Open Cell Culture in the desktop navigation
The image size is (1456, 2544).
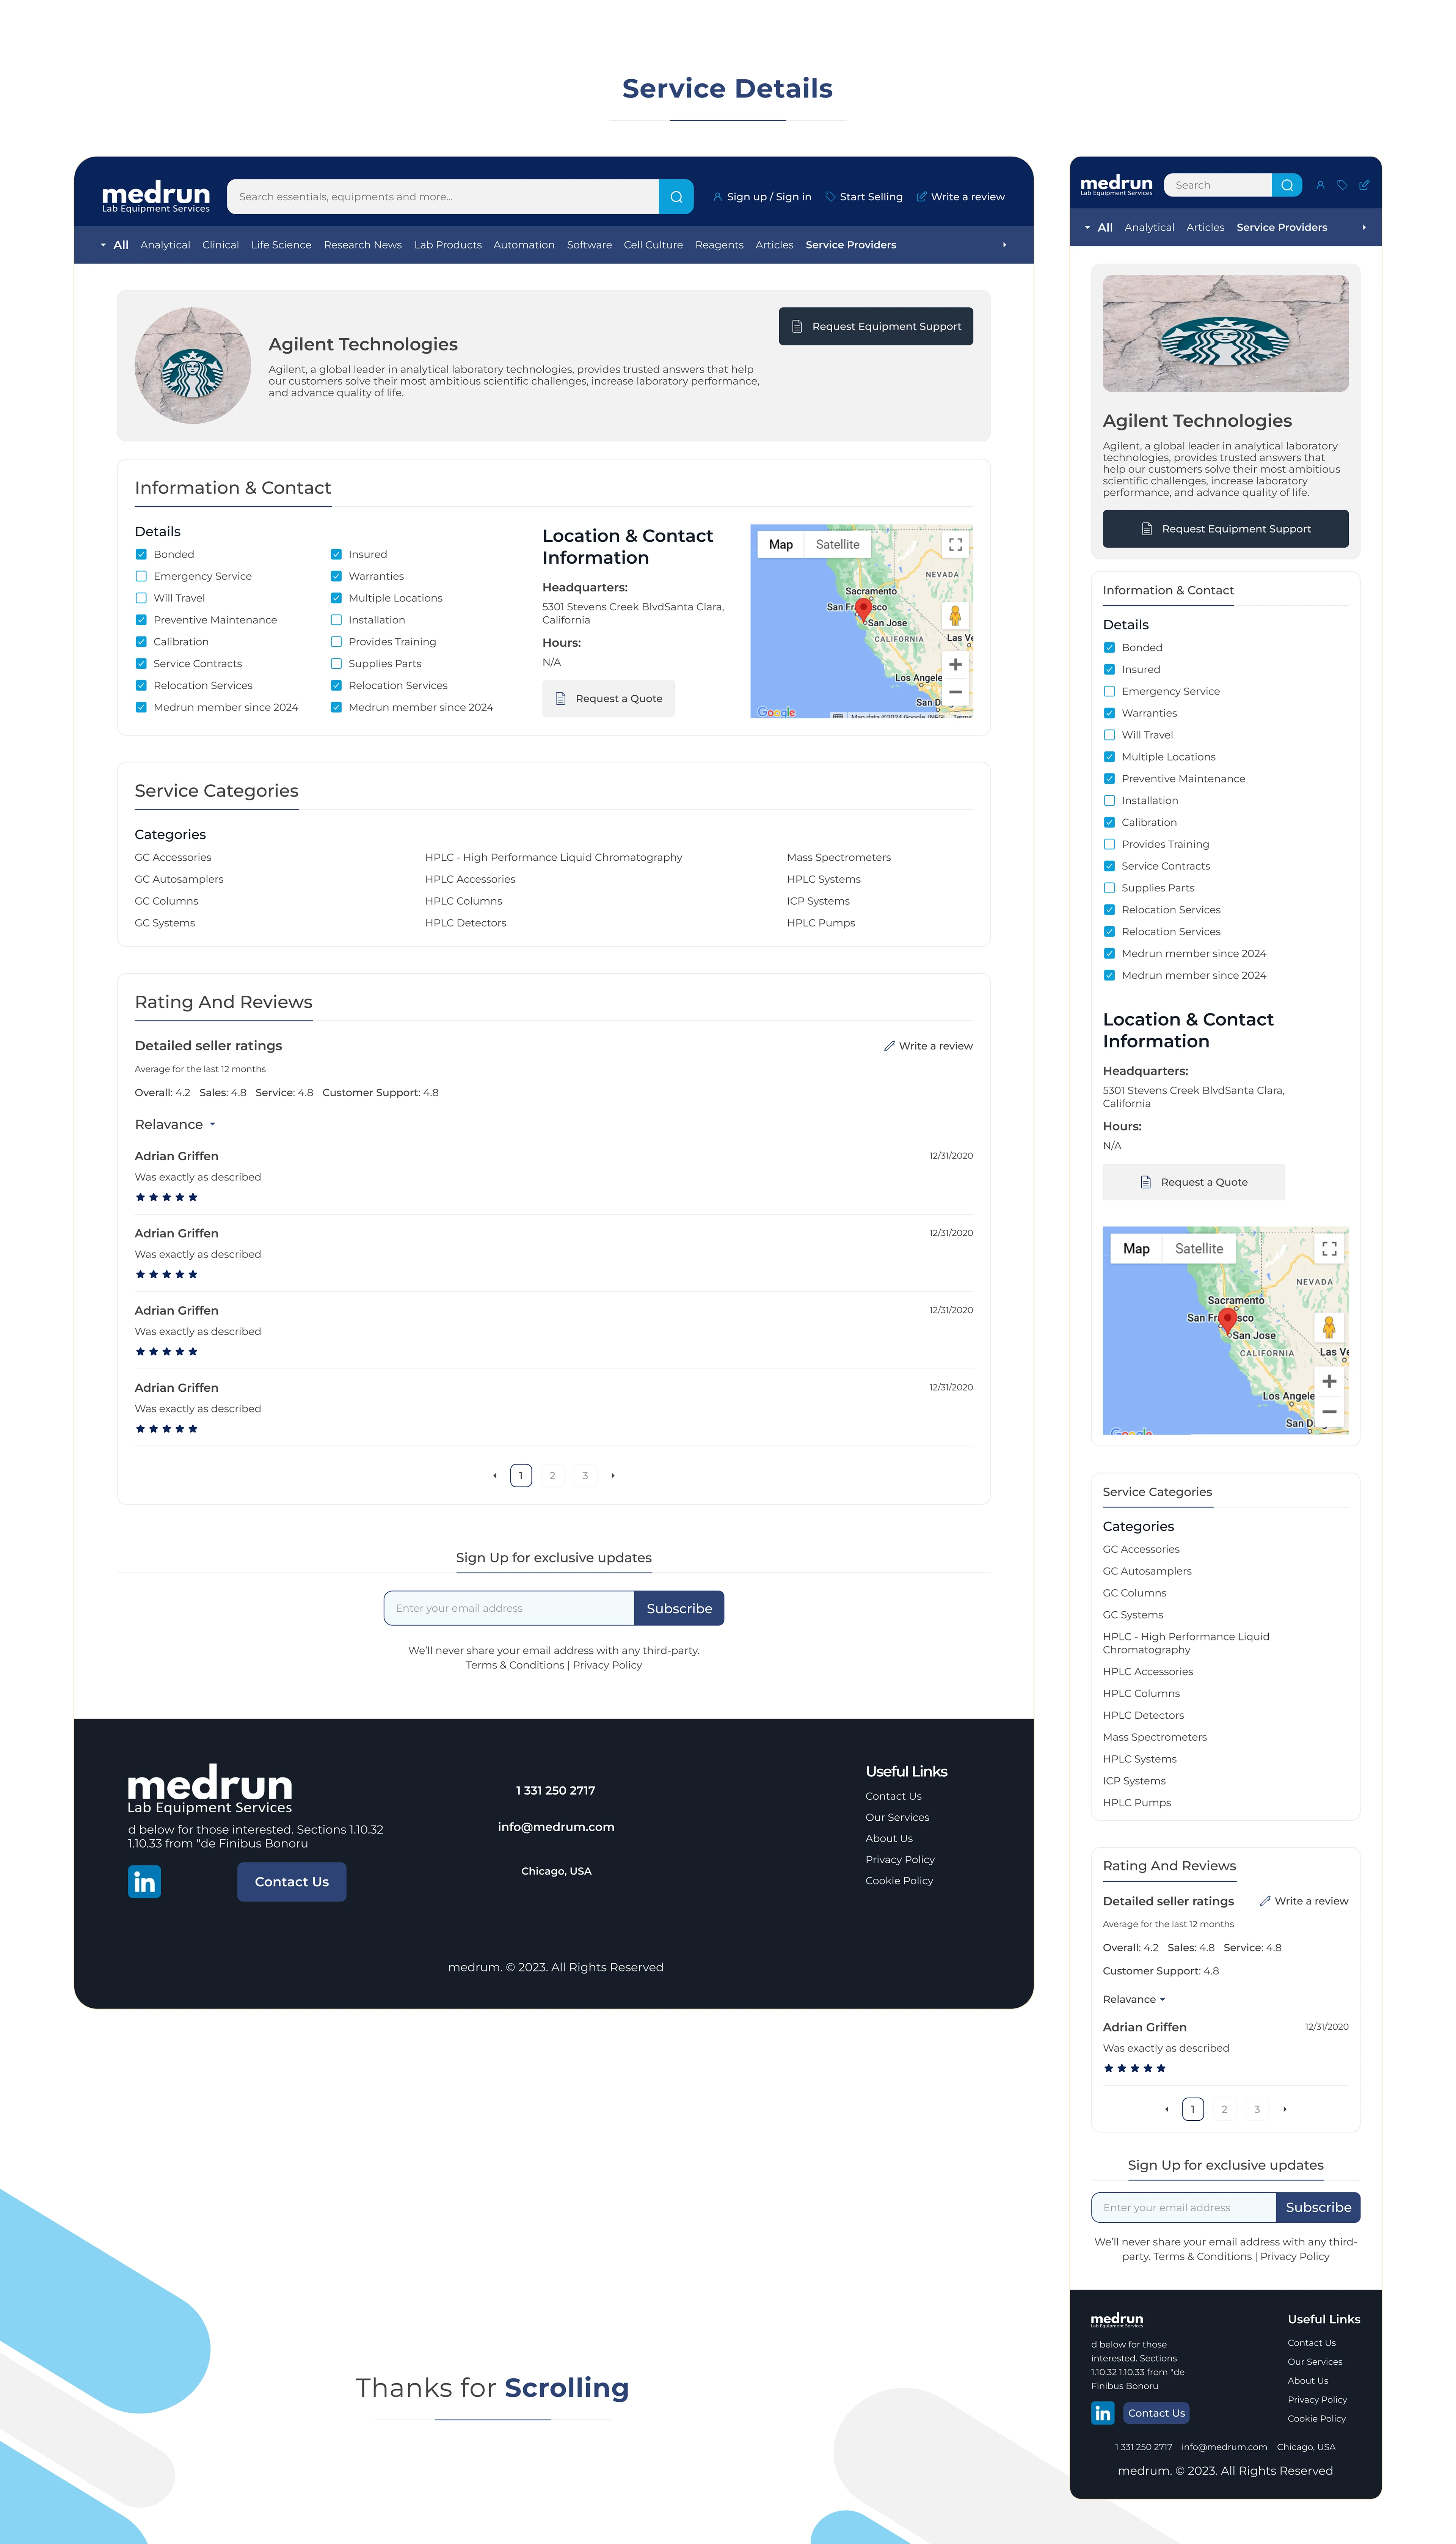(653, 245)
